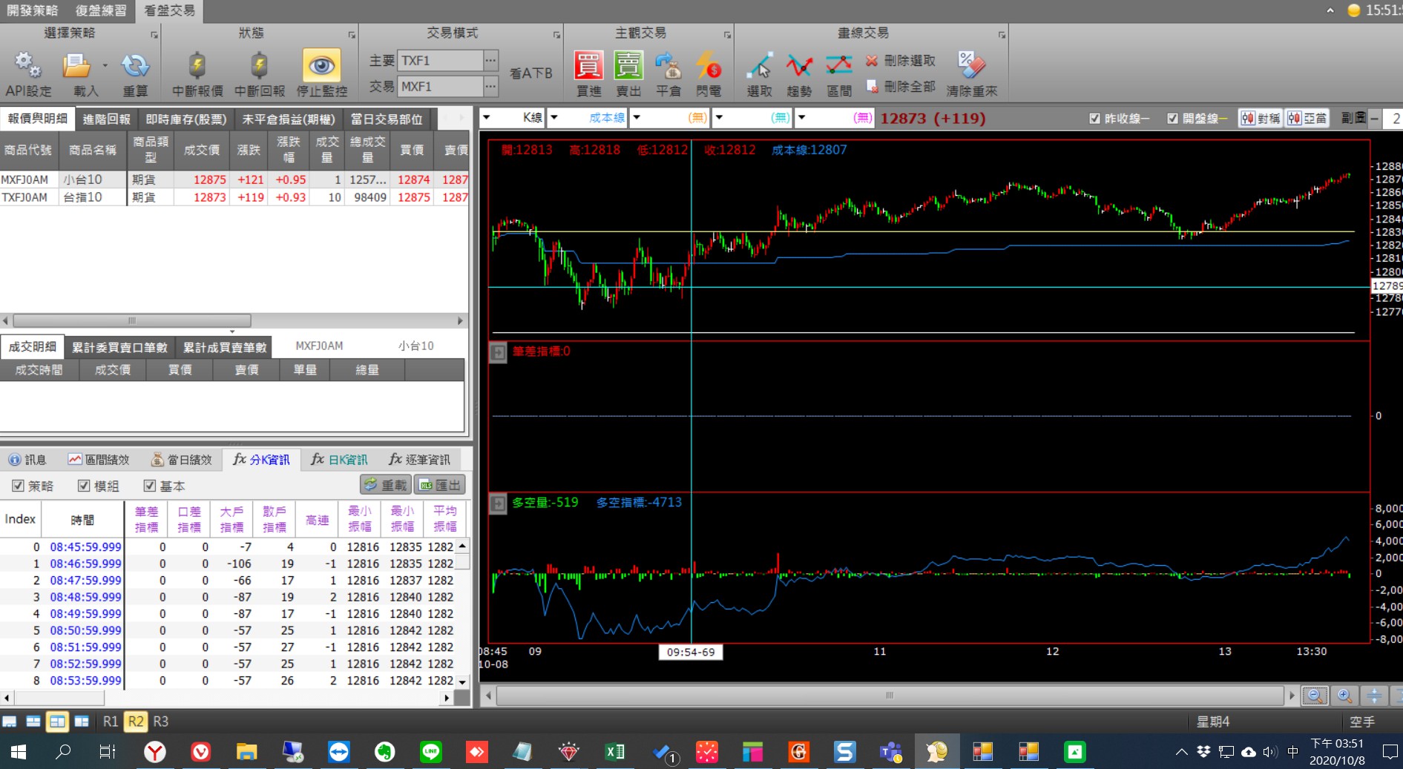The width and height of the screenshot is (1403, 769).
Task: Select the TXFJ0AM 台指10 quote row
Action: pos(234,197)
